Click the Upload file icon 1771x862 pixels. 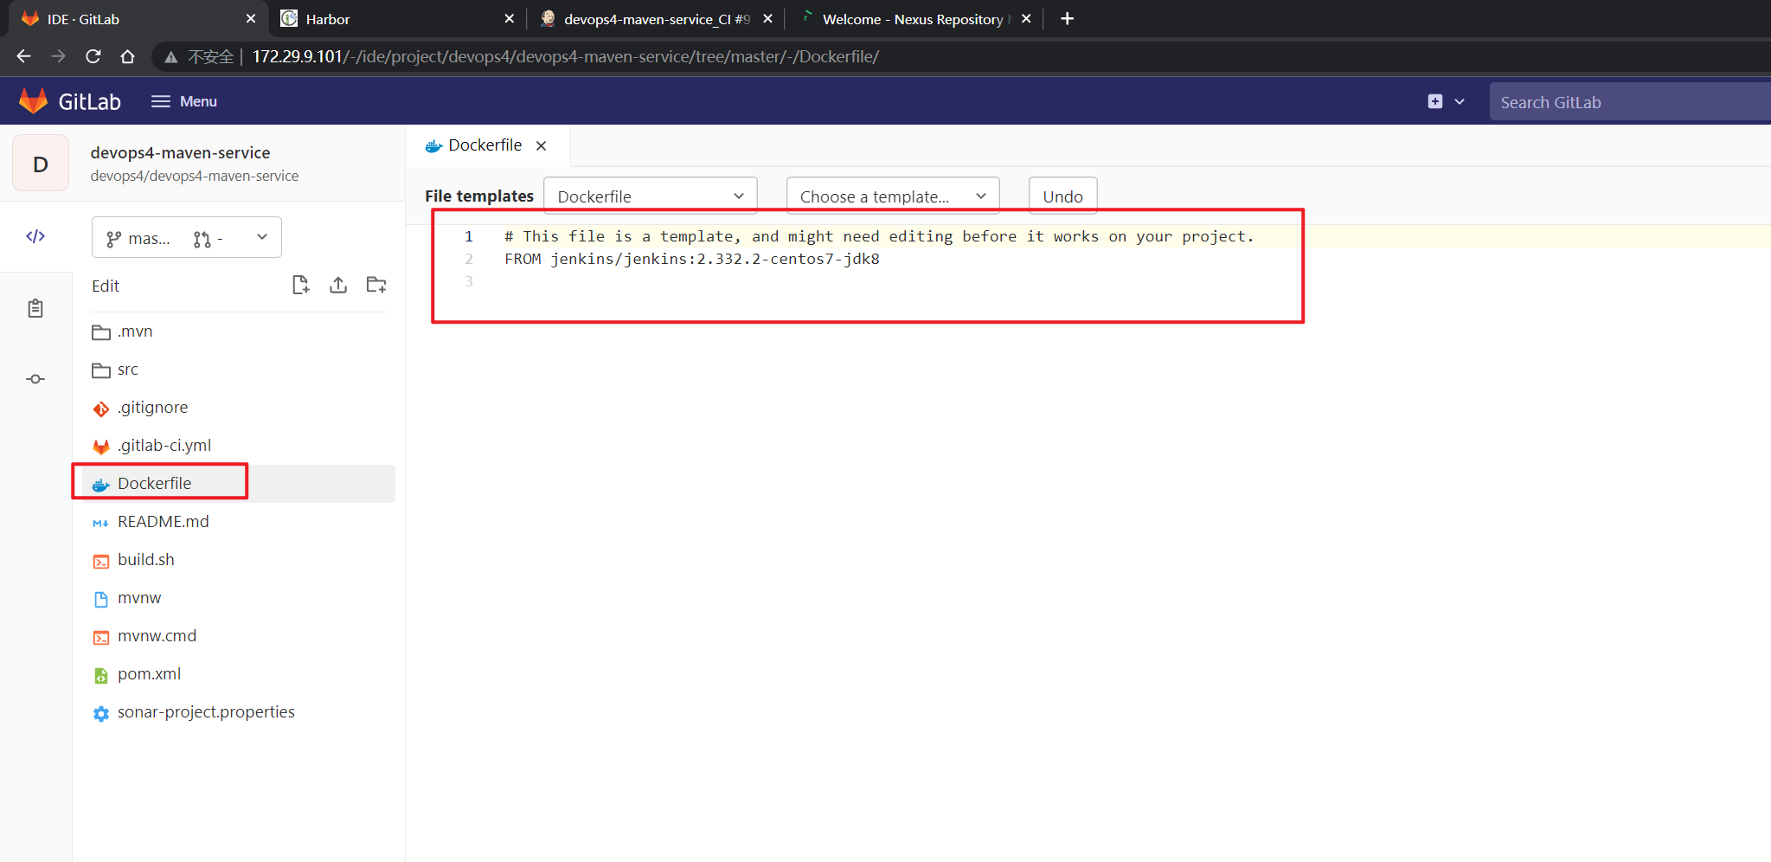tap(338, 285)
